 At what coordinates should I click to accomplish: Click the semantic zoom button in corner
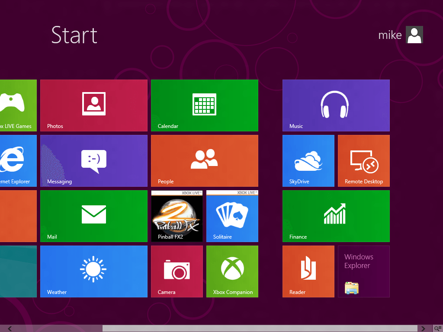click(437, 329)
